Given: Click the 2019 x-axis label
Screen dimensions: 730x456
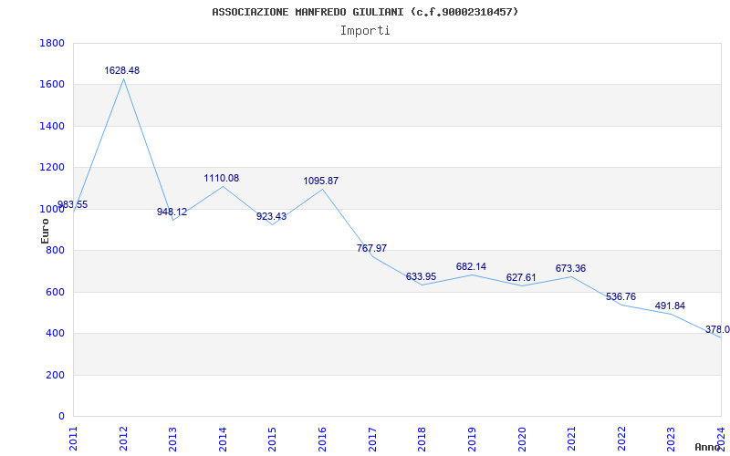Looking at the screenshot, I should tap(472, 440).
